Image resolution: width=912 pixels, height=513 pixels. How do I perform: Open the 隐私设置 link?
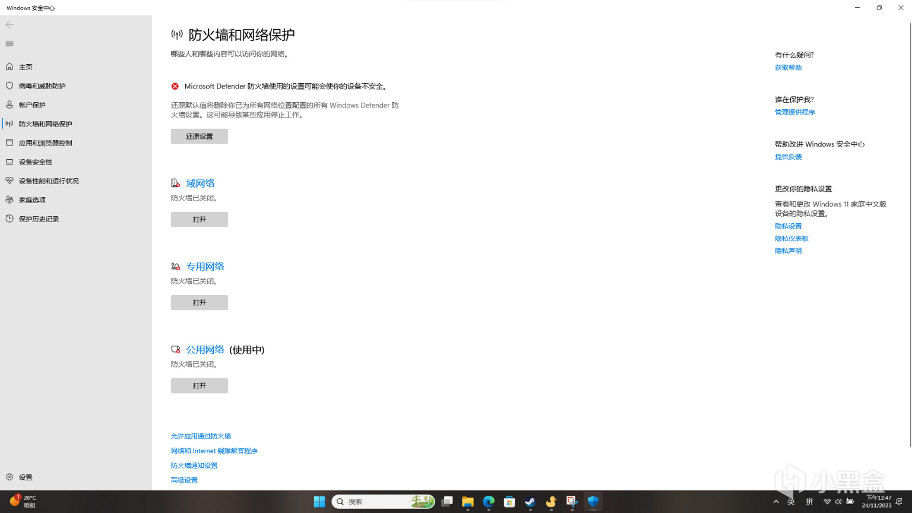[788, 226]
